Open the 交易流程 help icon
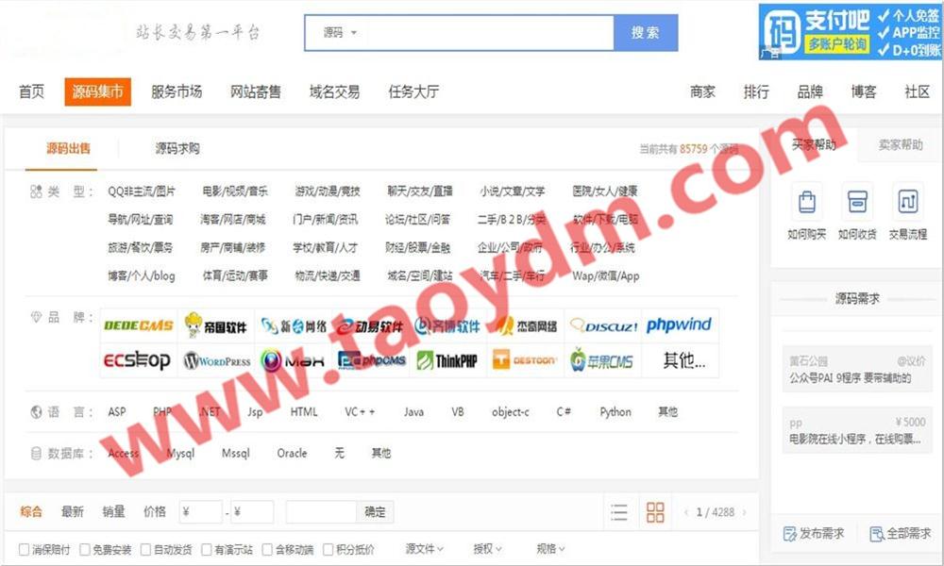This screenshot has width=944, height=566. tap(908, 202)
